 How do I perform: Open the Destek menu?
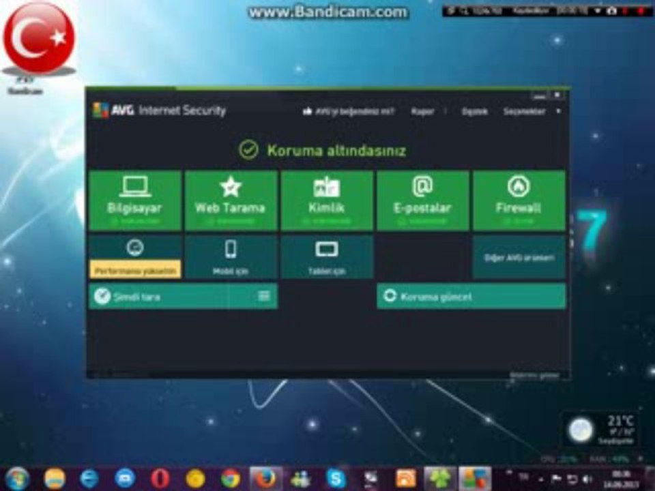(x=474, y=111)
